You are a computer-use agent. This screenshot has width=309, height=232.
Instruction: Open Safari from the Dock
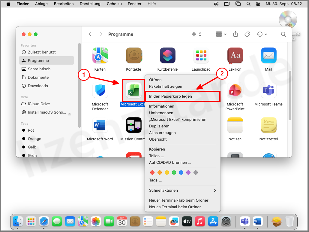click(44, 221)
